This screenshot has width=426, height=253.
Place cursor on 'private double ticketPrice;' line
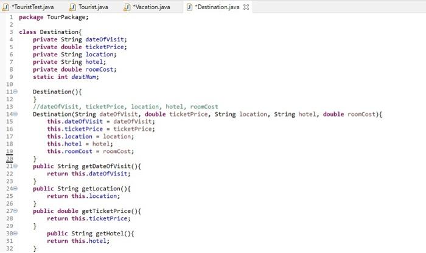click(x=80, y=47)
